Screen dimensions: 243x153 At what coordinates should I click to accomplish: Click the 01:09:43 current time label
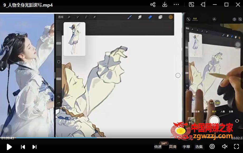click(x=8, y=138)
